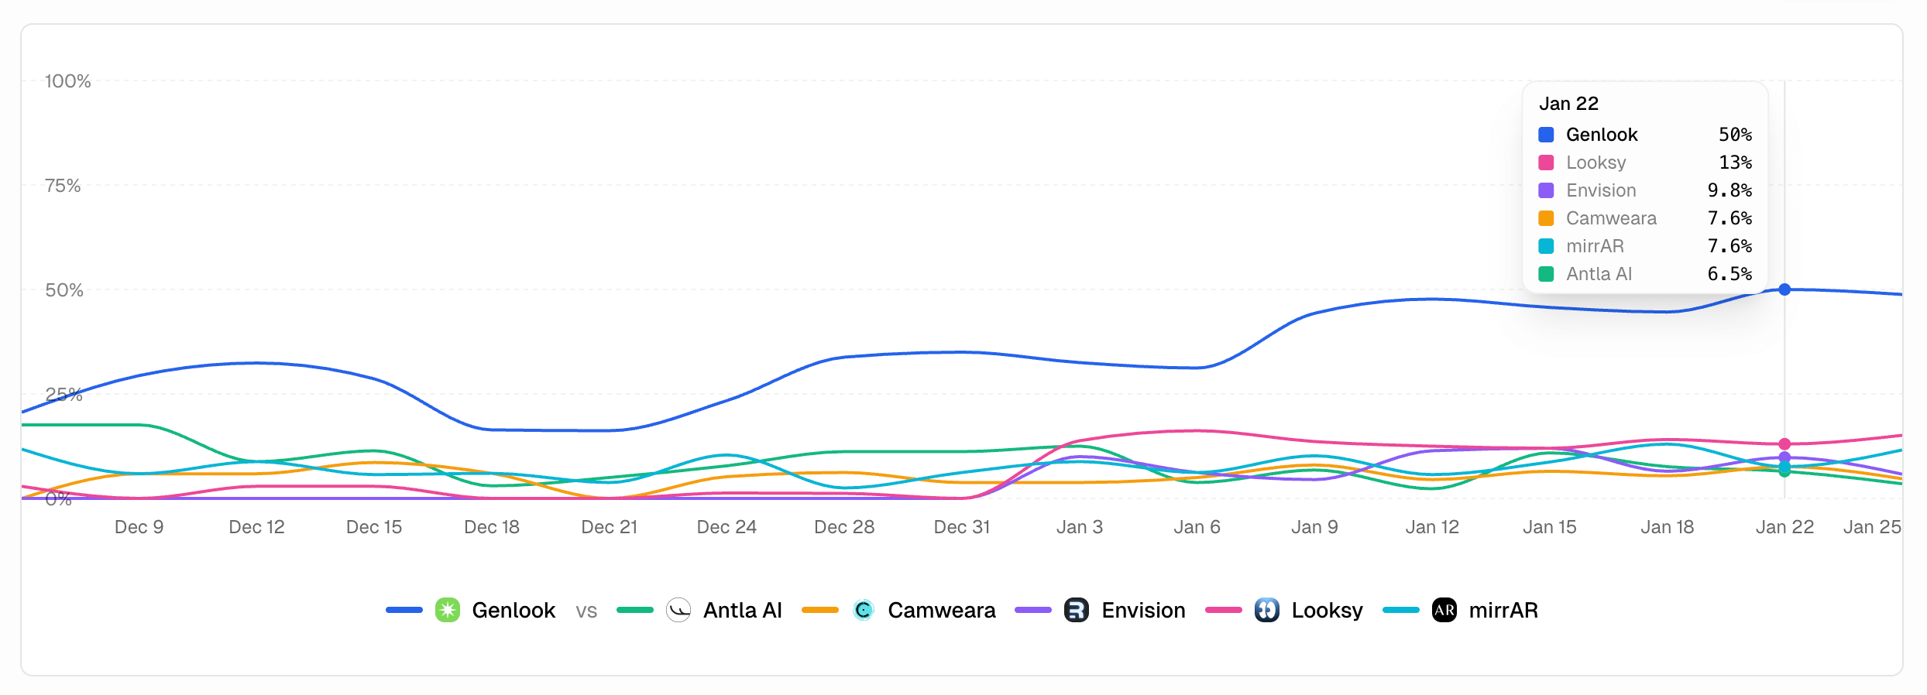Select the Antla AI legend label
The height and width of the screenshot is (695, 1927).
(x=741, y=610)
